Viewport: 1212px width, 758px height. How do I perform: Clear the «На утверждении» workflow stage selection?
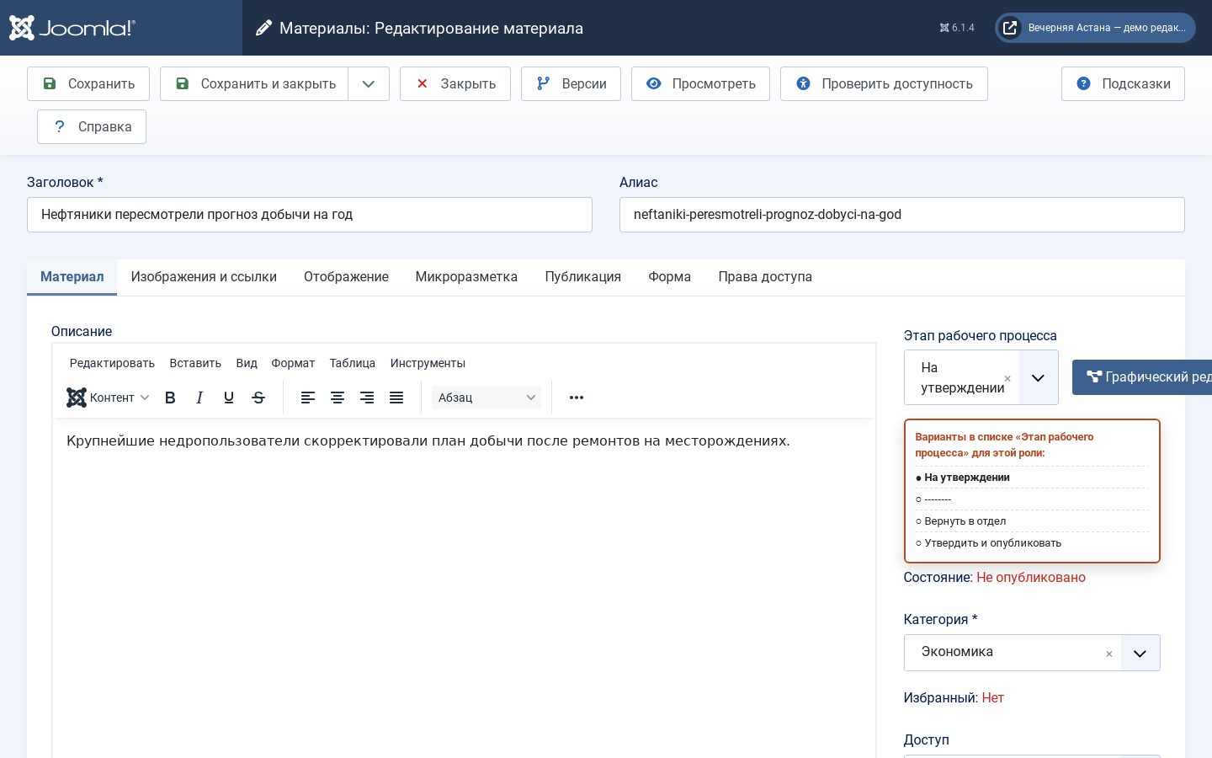pyautogui.click(x=1007, y=378)
